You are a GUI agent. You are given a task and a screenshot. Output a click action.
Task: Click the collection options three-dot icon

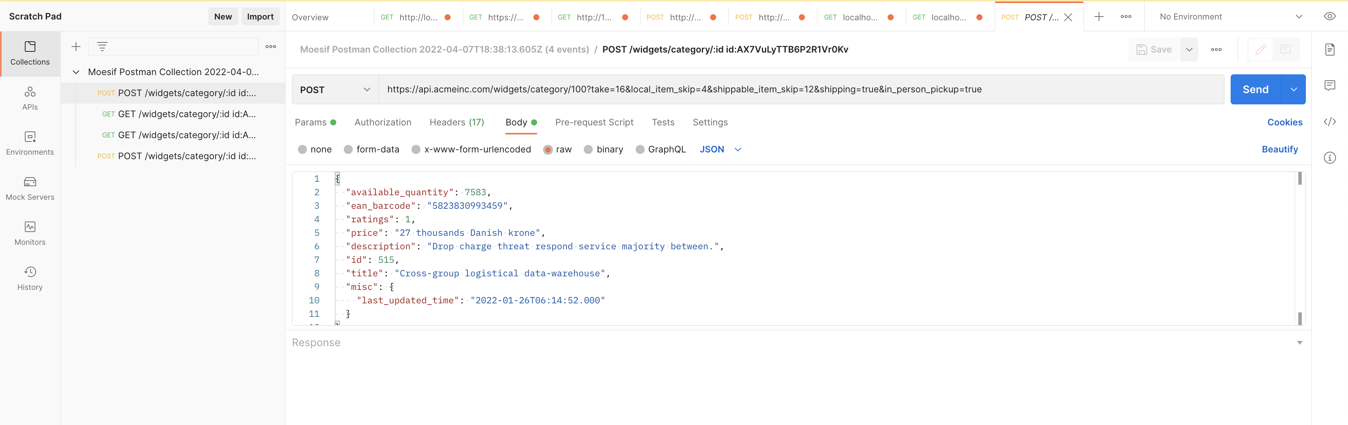tap(270, 47)
